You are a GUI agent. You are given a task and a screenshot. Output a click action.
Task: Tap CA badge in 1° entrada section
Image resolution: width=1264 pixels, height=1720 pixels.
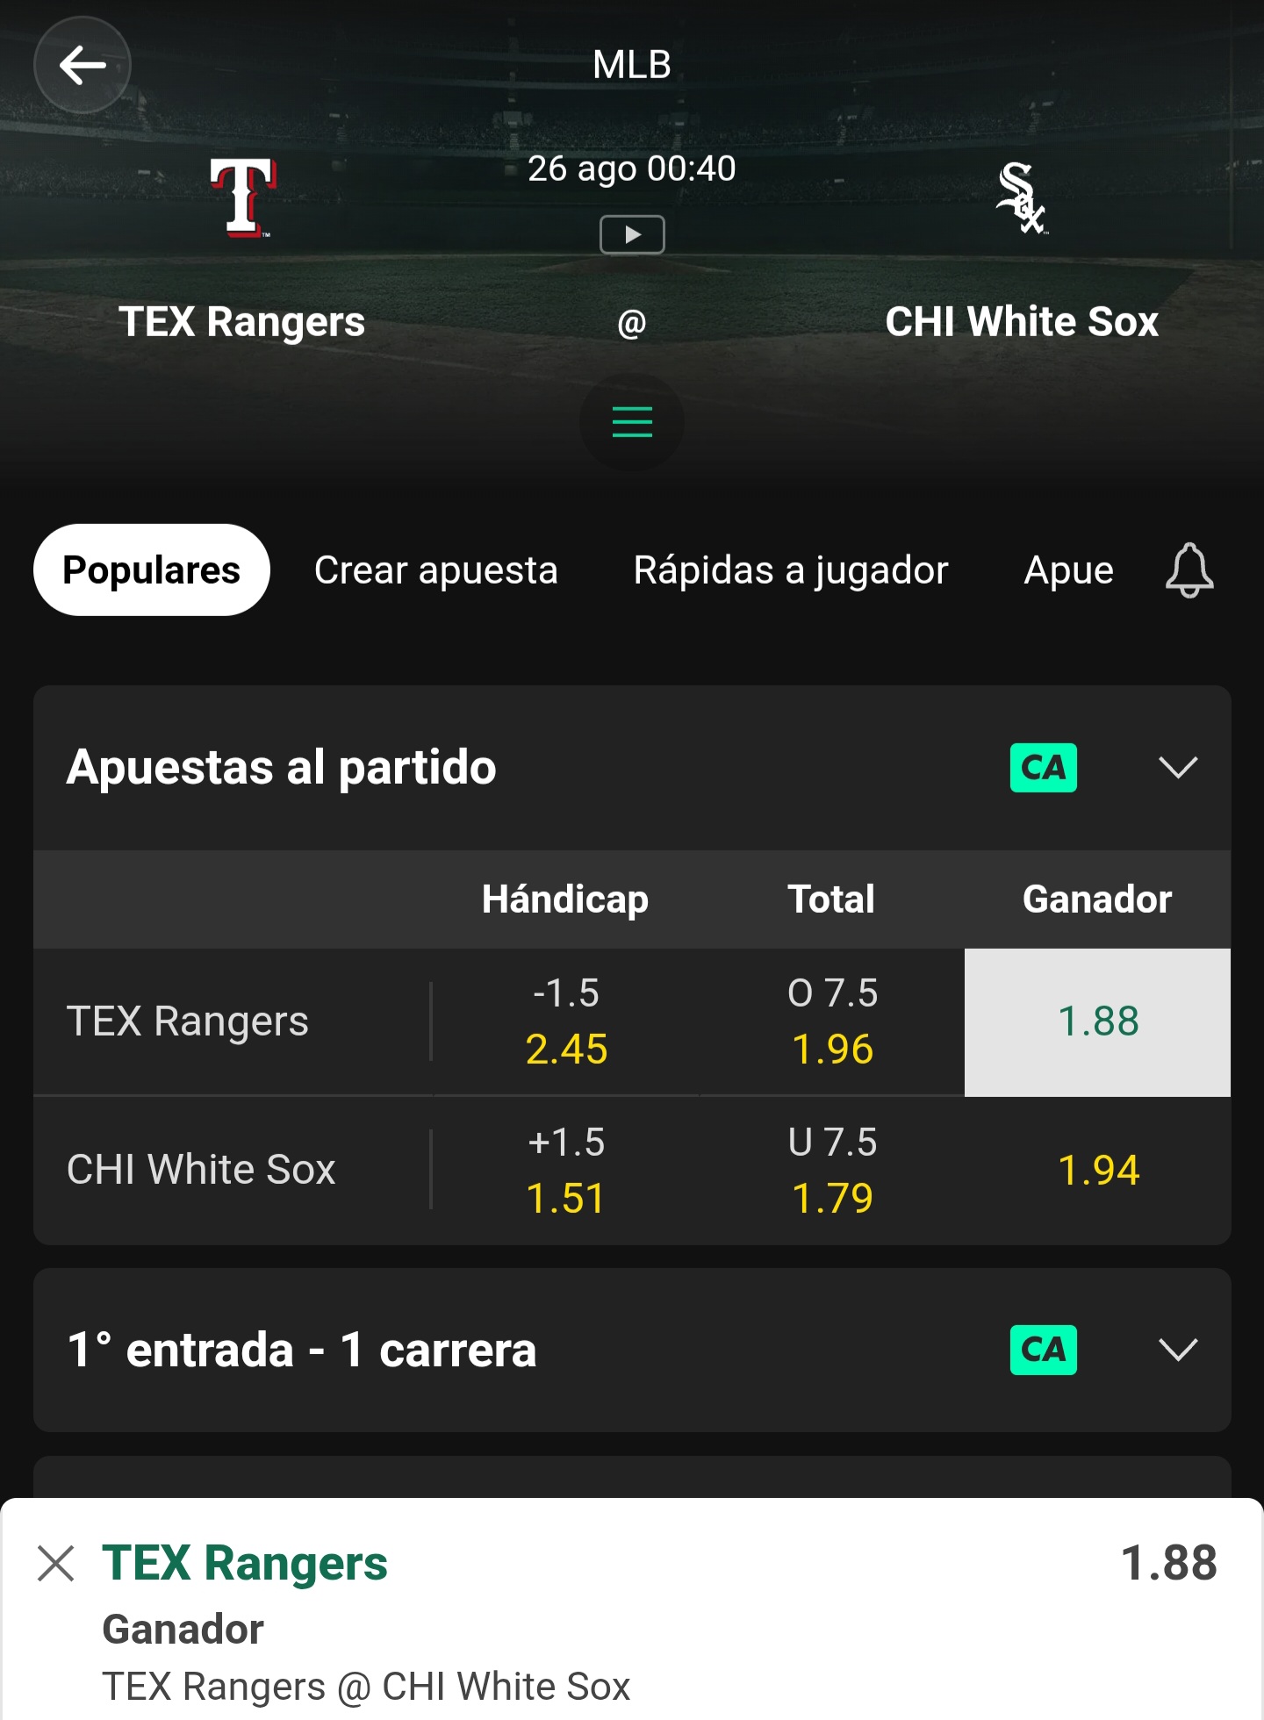[x=1044, y=1350]
